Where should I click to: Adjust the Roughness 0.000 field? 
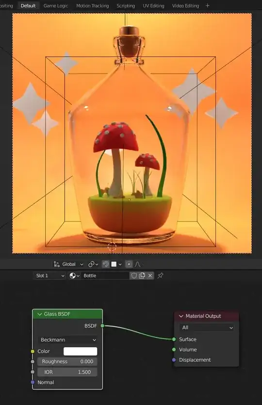click(x=67, y=362)
